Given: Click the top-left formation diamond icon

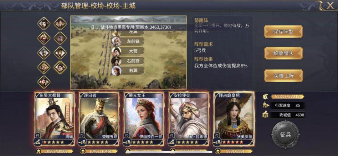Looking at the screenshot, I should point(44,23).
